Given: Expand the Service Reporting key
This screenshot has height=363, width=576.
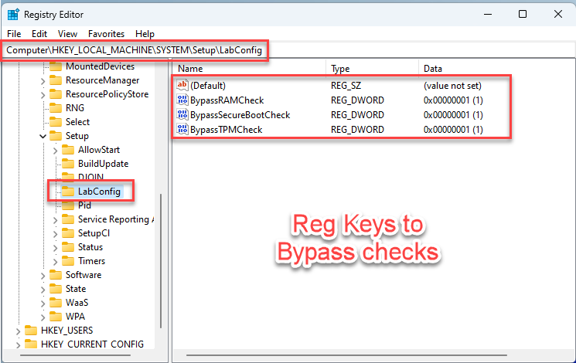Looking at the screenshot, I should coord(55,220).
